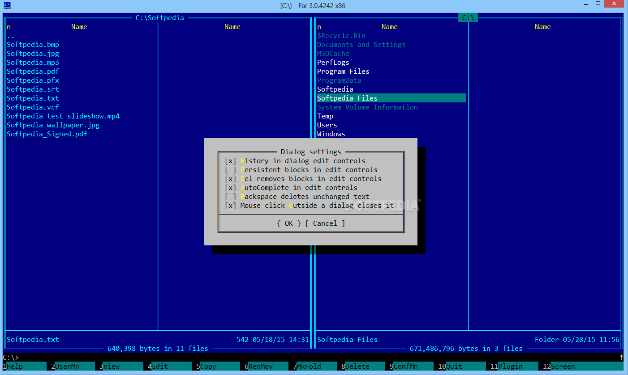Click highlighted Softpedia Files folder
The height and width of the screenshot is (375, 628).
(391, 98)
